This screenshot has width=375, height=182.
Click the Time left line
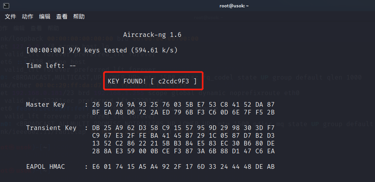51,66
